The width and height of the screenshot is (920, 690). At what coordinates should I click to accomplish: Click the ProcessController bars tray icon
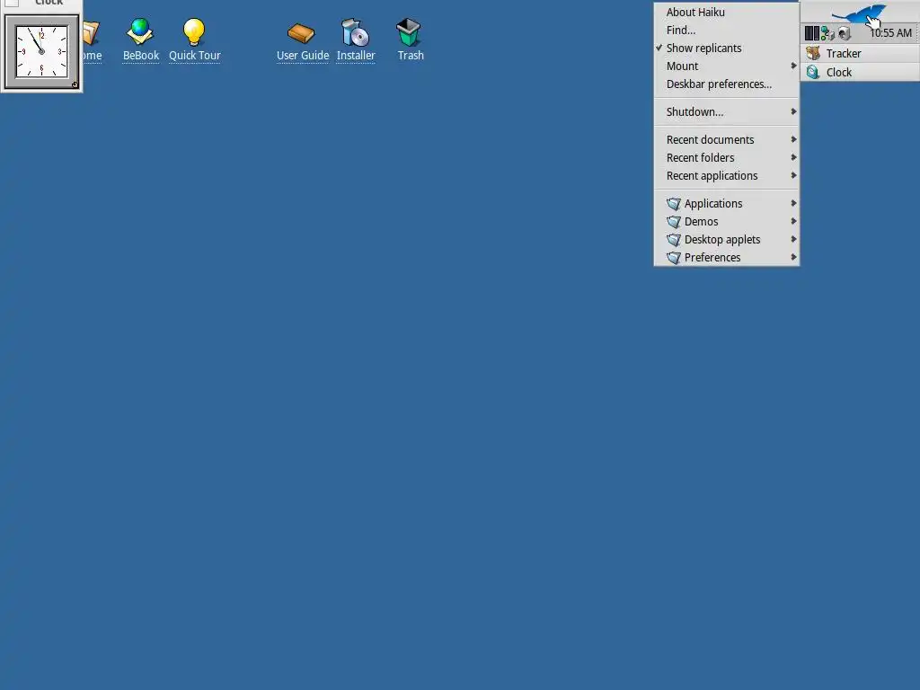(x=811, y=33)
